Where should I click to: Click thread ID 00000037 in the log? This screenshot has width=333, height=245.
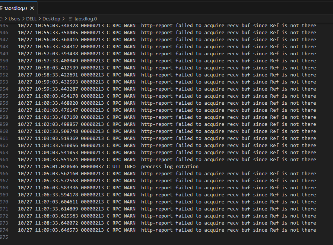[x=92, y=167]
